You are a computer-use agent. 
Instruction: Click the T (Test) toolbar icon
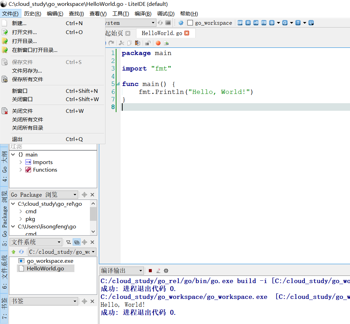pos(298,23)
